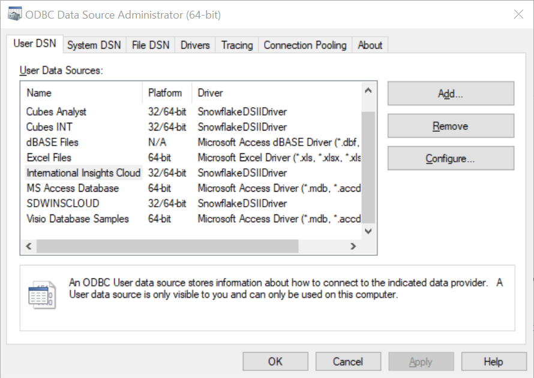The width and height of the screenshot is (534, 378).
Task: Click the list's scroll up arrow
Action: coord(368,90)
